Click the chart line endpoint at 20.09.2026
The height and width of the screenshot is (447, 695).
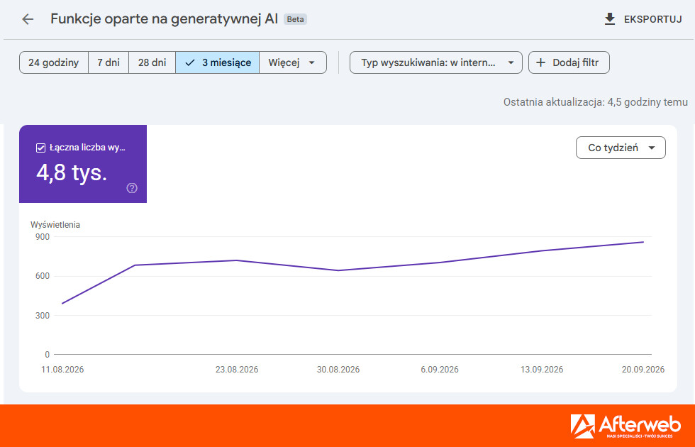coord(643,242)
